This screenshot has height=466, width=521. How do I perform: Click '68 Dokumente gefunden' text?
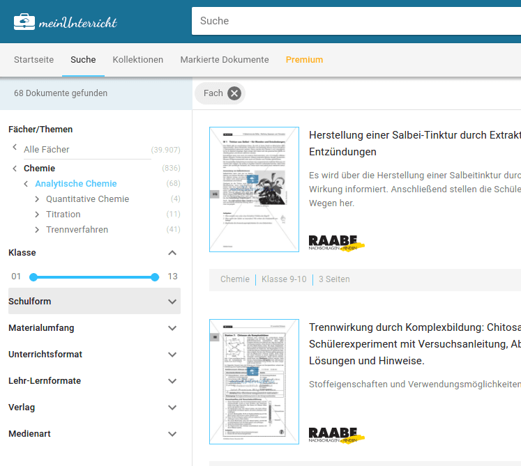tap(61, 93)
